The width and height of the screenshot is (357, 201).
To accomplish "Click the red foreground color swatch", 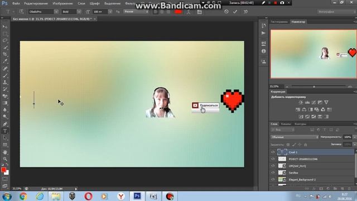I will 3,170.
